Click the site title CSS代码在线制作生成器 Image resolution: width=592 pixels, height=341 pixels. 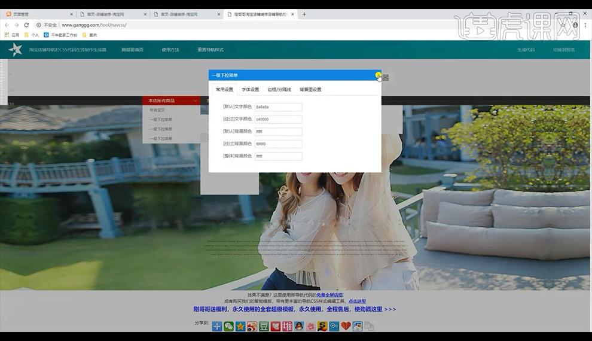click(x=68, y=50)
